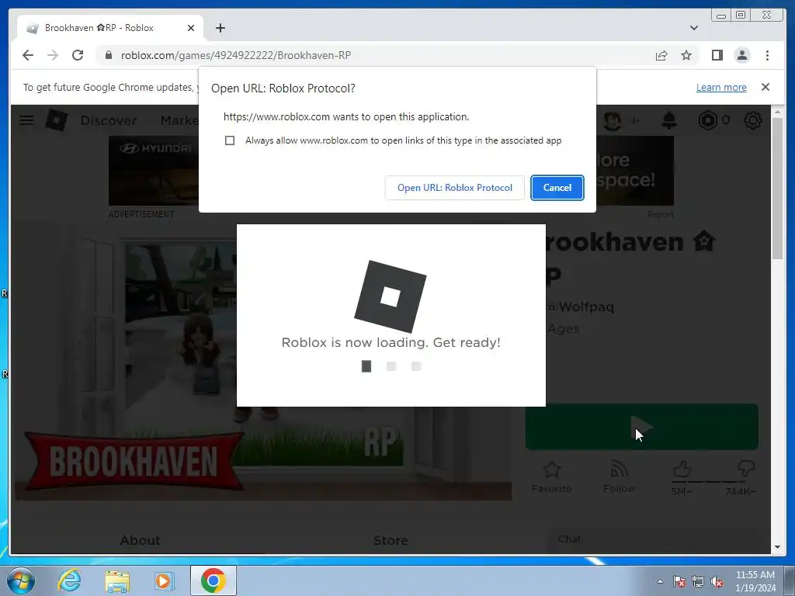Open Windows Start menu
Screen dimensions: 795x596
pos(21,580)
